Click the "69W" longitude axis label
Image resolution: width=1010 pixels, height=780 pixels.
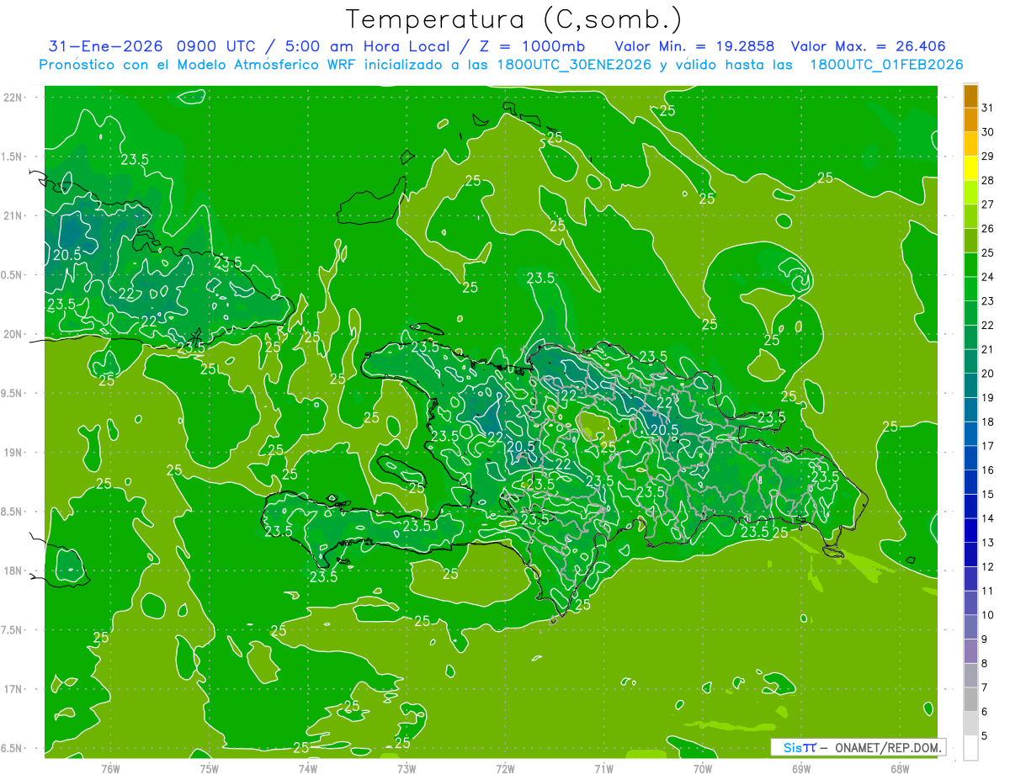801,768
